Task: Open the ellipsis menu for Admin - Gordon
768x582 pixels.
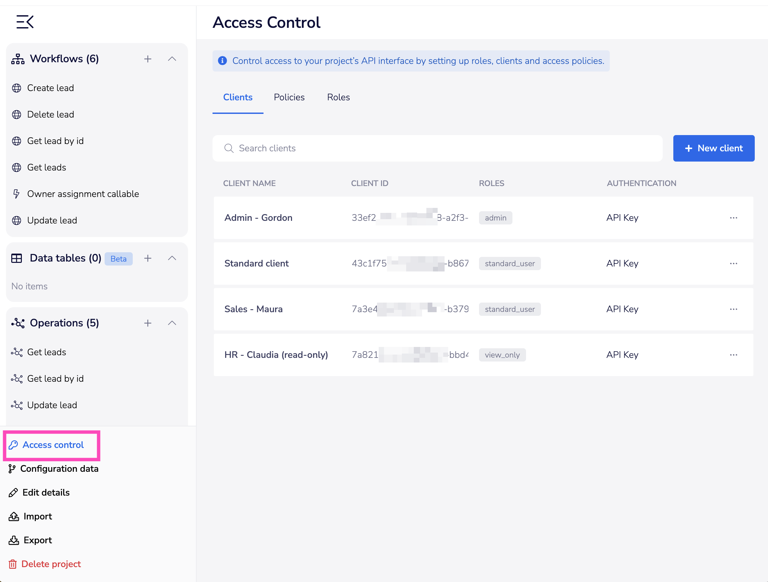Action: [x=733, y=218]
